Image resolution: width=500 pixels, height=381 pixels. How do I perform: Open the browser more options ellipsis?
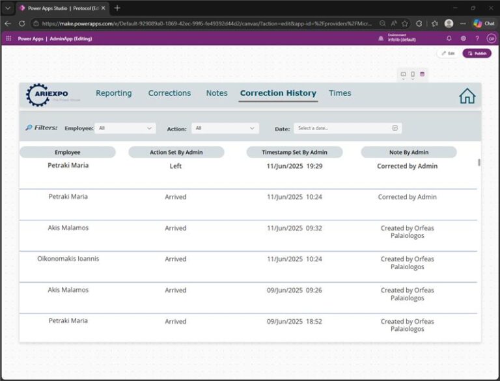463,23
